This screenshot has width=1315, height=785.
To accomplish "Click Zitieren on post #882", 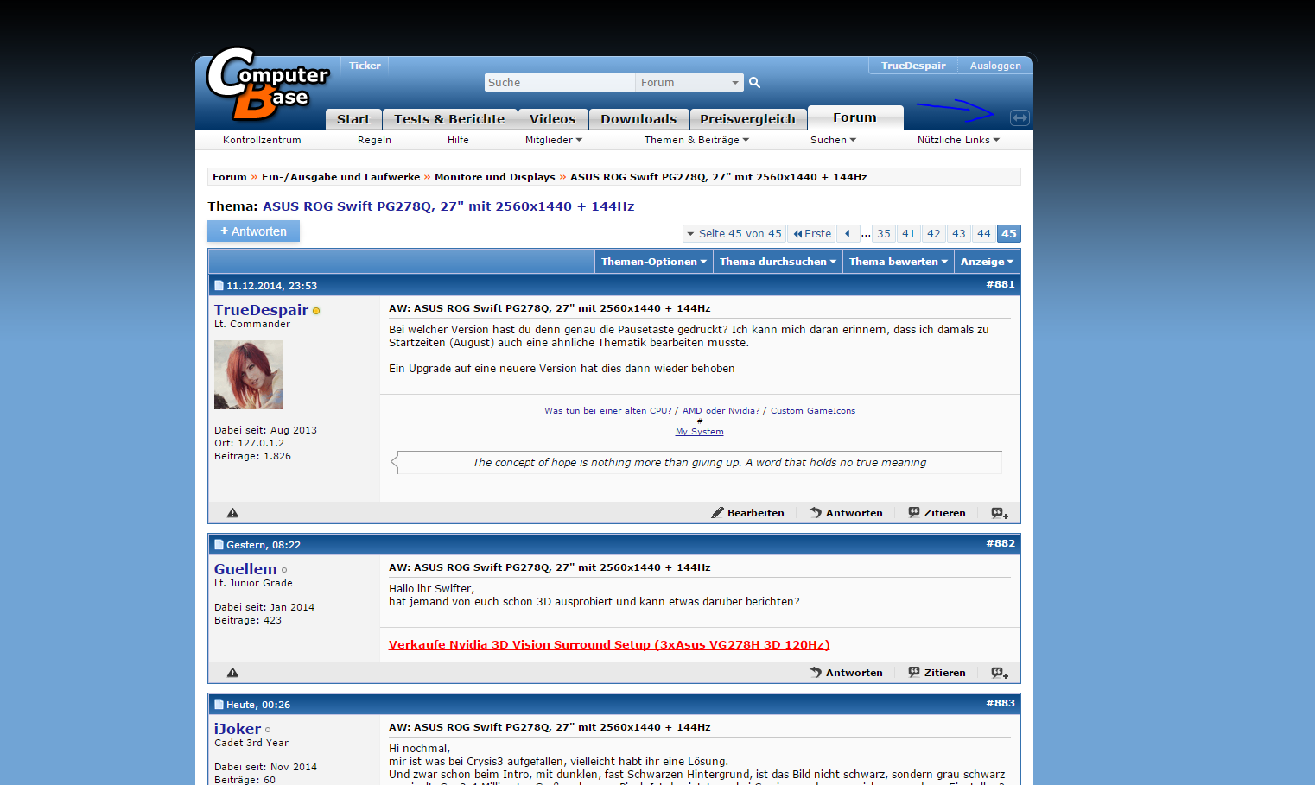I will coord(937,673).
